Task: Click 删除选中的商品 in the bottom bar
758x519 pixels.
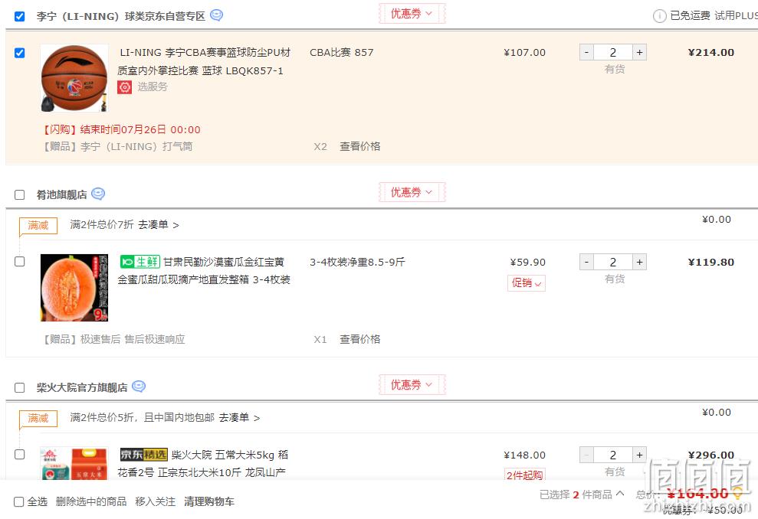Action: pos(91,501)
